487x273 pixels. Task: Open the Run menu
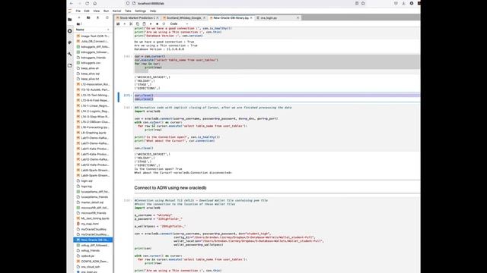107,11
